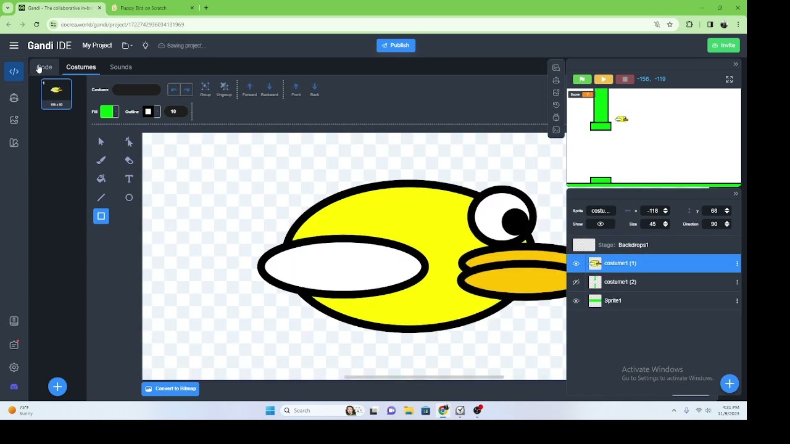
Task: Click the red stop button
Action: pos(625,79)
